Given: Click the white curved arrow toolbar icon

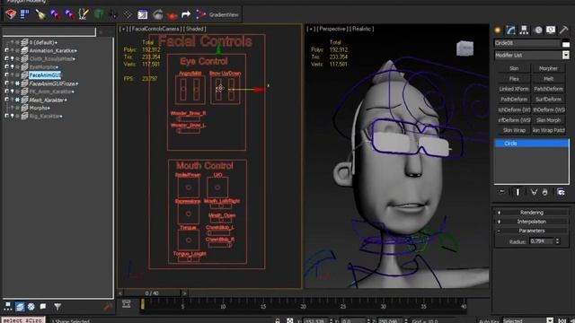Looking at the screenshot, I should point(186,14).
